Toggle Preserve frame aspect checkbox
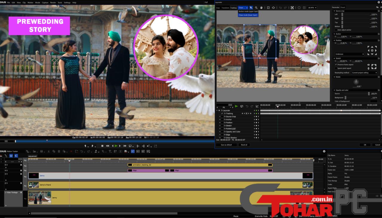 click(336, 65)
